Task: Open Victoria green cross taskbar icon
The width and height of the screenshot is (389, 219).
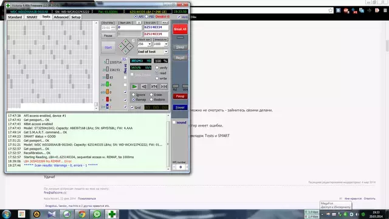Action: [112, 214]
